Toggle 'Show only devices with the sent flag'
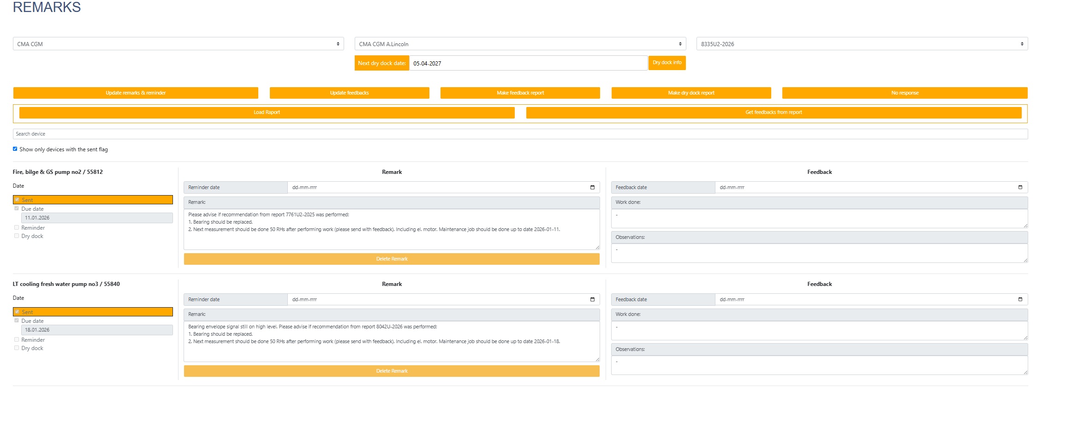Viewport: 1065px width, 428px height. (15, 149)
